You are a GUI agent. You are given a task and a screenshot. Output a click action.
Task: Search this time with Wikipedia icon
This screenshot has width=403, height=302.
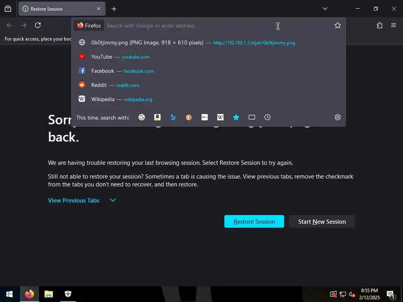pos(220,117)
